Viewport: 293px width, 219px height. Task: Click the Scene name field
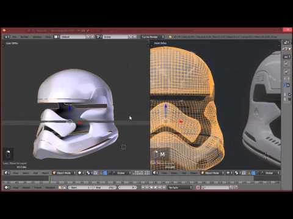(115, 36)
